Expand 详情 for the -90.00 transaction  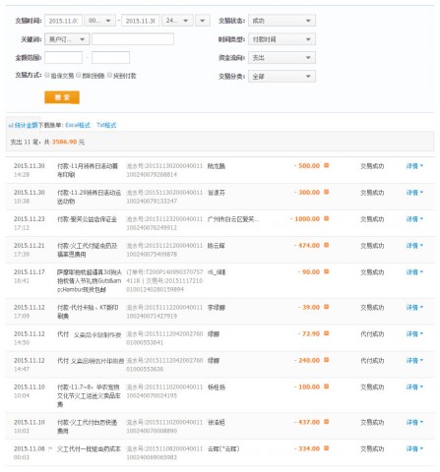(414, 272)
